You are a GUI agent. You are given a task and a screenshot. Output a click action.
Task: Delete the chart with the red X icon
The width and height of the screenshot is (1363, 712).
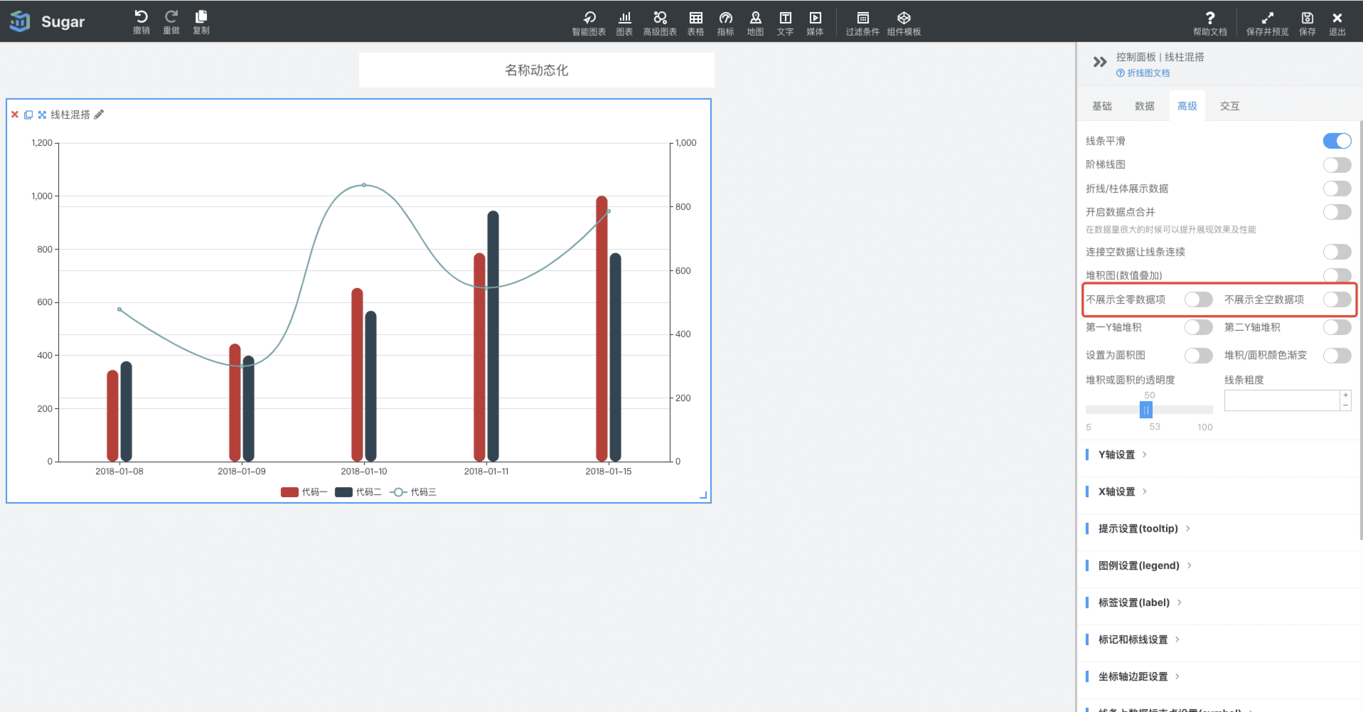[x=15, y=115]
